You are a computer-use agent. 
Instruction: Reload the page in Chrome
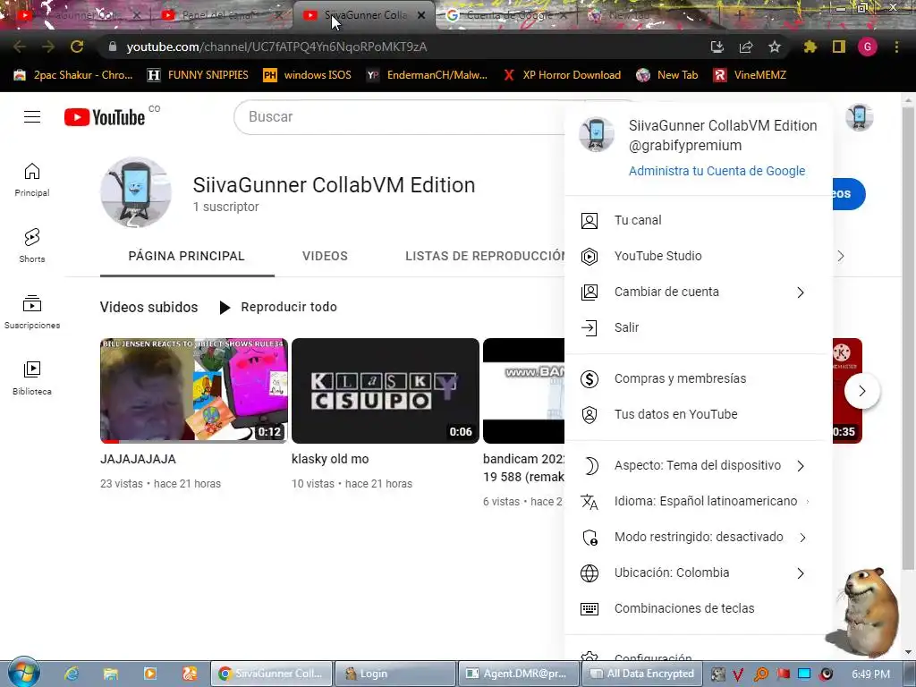click(x=77, y=47)
